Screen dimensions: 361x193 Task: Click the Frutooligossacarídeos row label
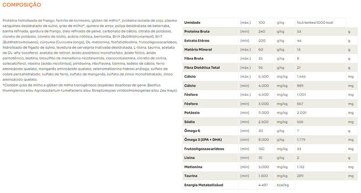click(204, 149)
